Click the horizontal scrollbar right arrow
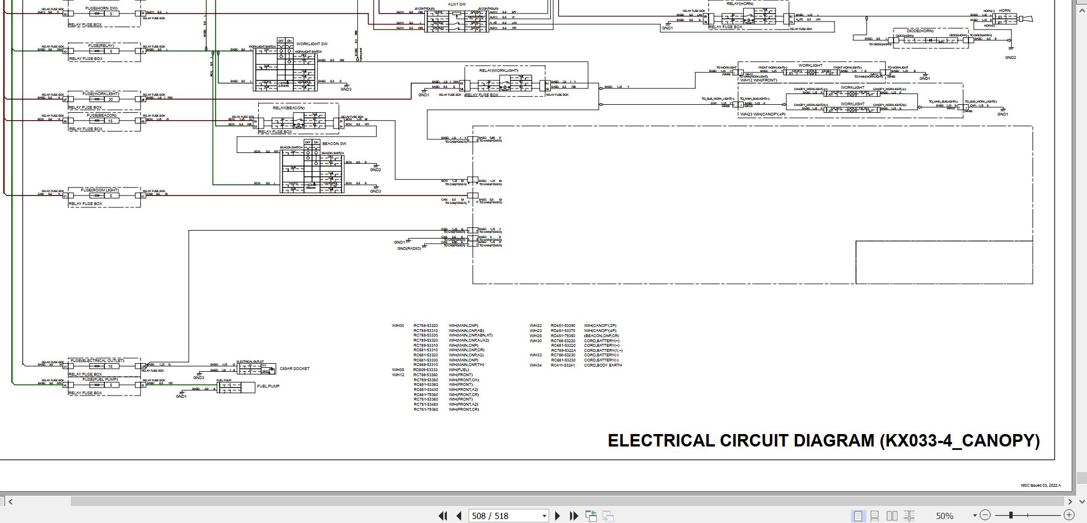 click(1070, 501)
